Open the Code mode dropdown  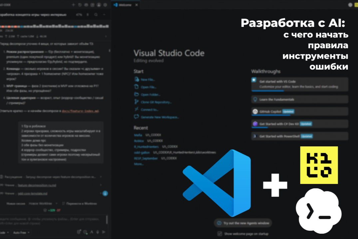point(5,232)
